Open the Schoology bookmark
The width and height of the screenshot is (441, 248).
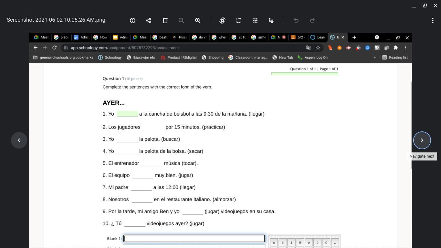110,57
